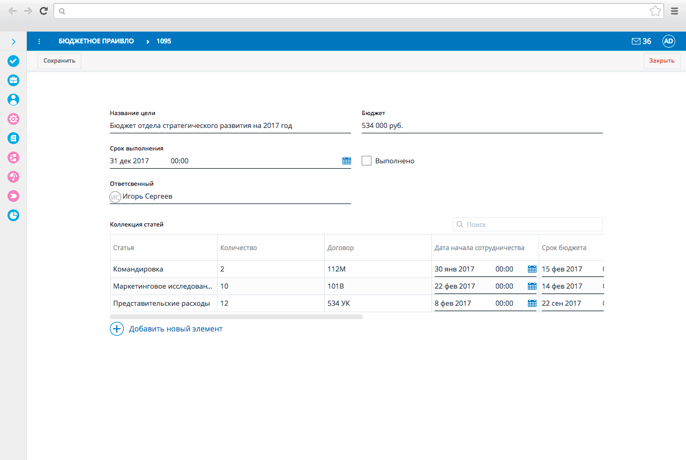Click the contract cell 534 УК
The width and height of the screenshot is (686, 460).
[x=378, y=304]
